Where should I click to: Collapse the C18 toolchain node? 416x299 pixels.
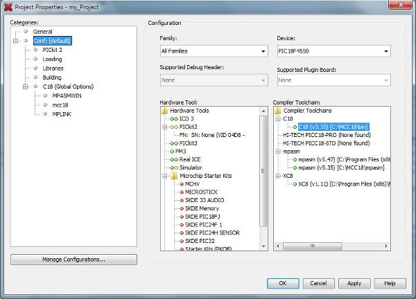pyautogui.click(x=278, y=119)
